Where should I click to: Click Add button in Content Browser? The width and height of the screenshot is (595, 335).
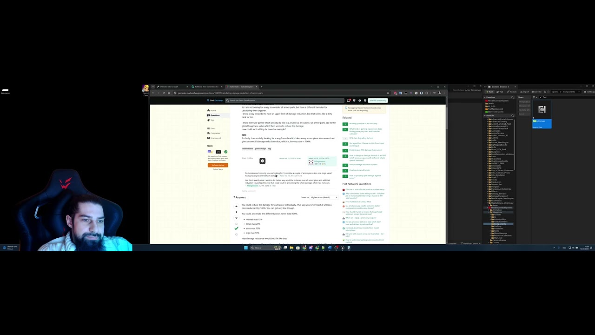point(489,92)
